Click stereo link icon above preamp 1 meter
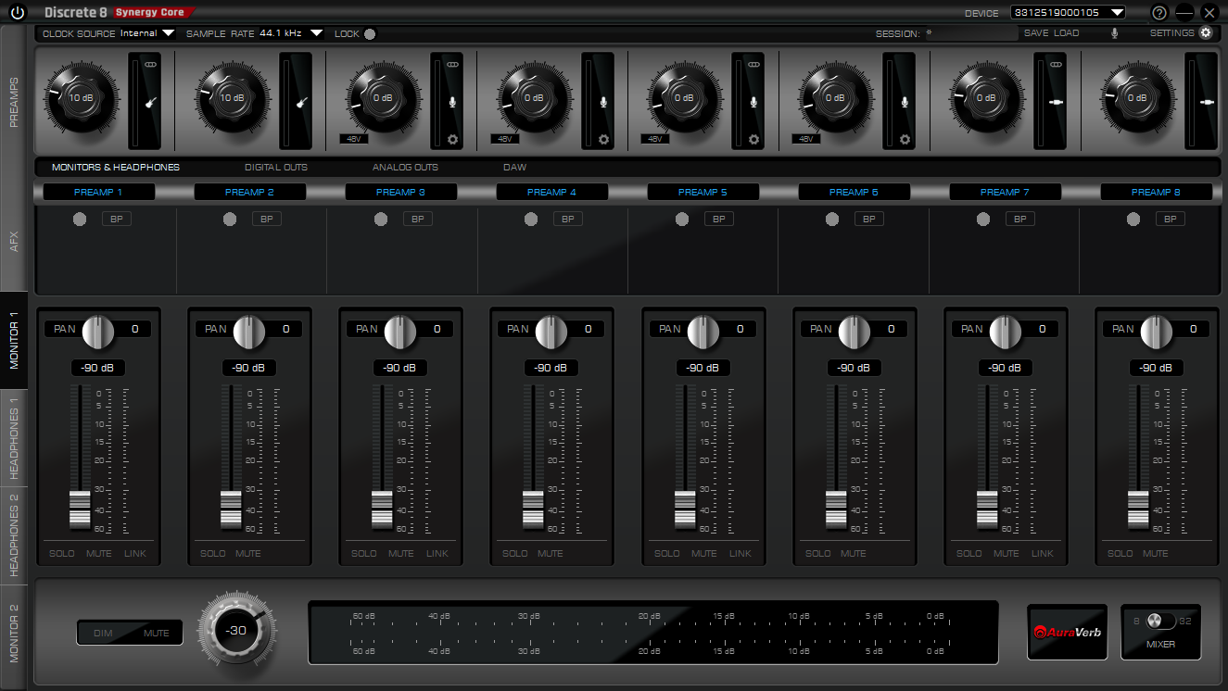 (x=150, y=65)
